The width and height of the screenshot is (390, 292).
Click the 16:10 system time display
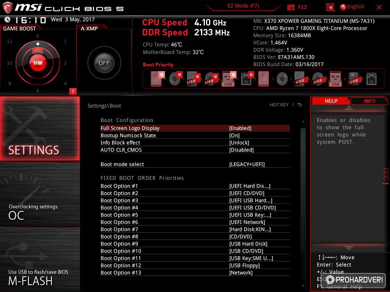tap(30, 20)
